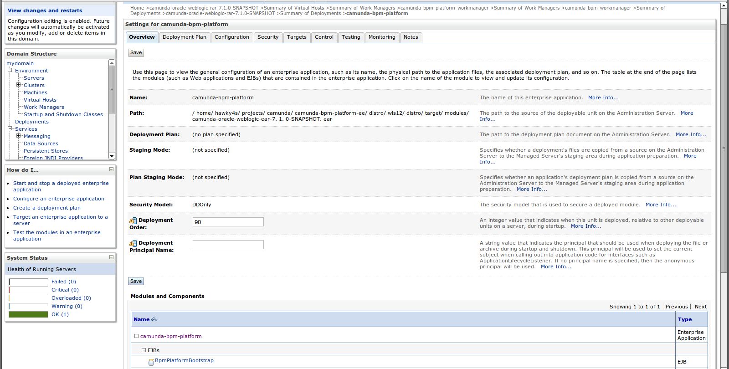729x369 pixels.
Task: Click Domain Structure scroll up arrow
Action: pos(112,63)
